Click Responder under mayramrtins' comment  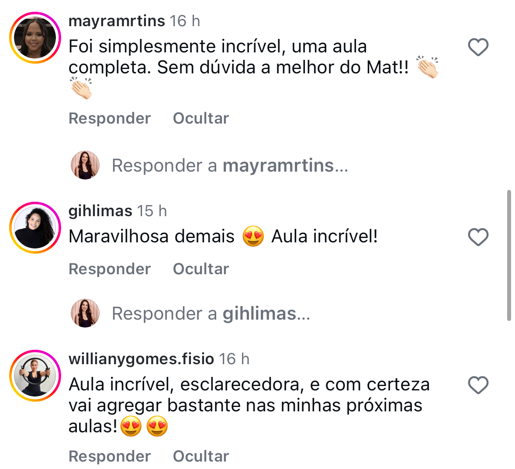tap(110, 118)
